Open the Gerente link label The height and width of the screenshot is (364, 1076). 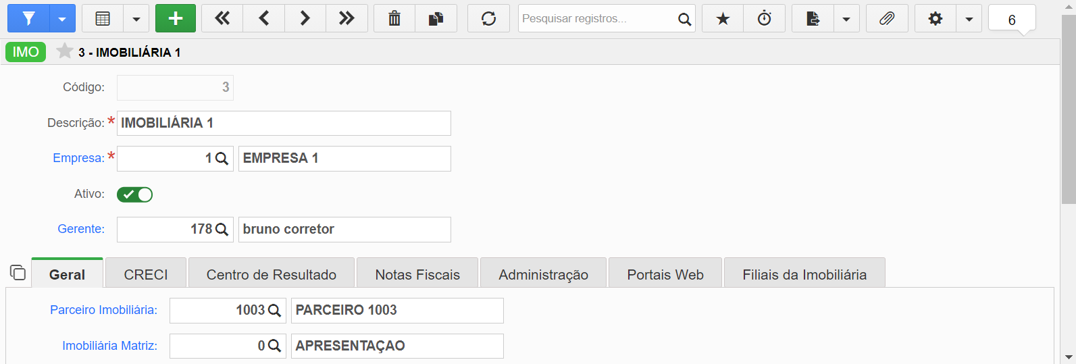tap(81, 229)
